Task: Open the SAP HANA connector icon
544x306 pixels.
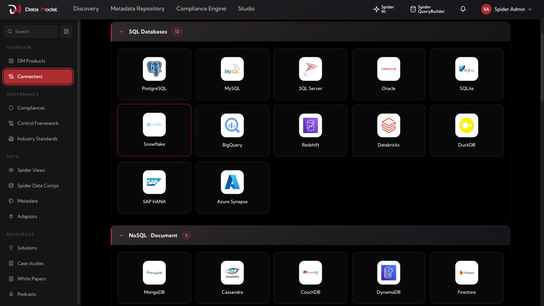Action: coord(154,182)
